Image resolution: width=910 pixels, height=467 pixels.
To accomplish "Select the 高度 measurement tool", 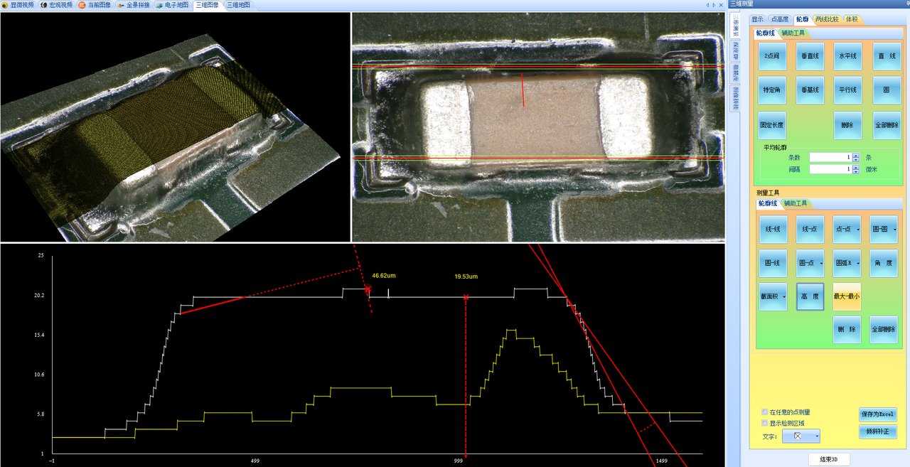I will point(810,296).
